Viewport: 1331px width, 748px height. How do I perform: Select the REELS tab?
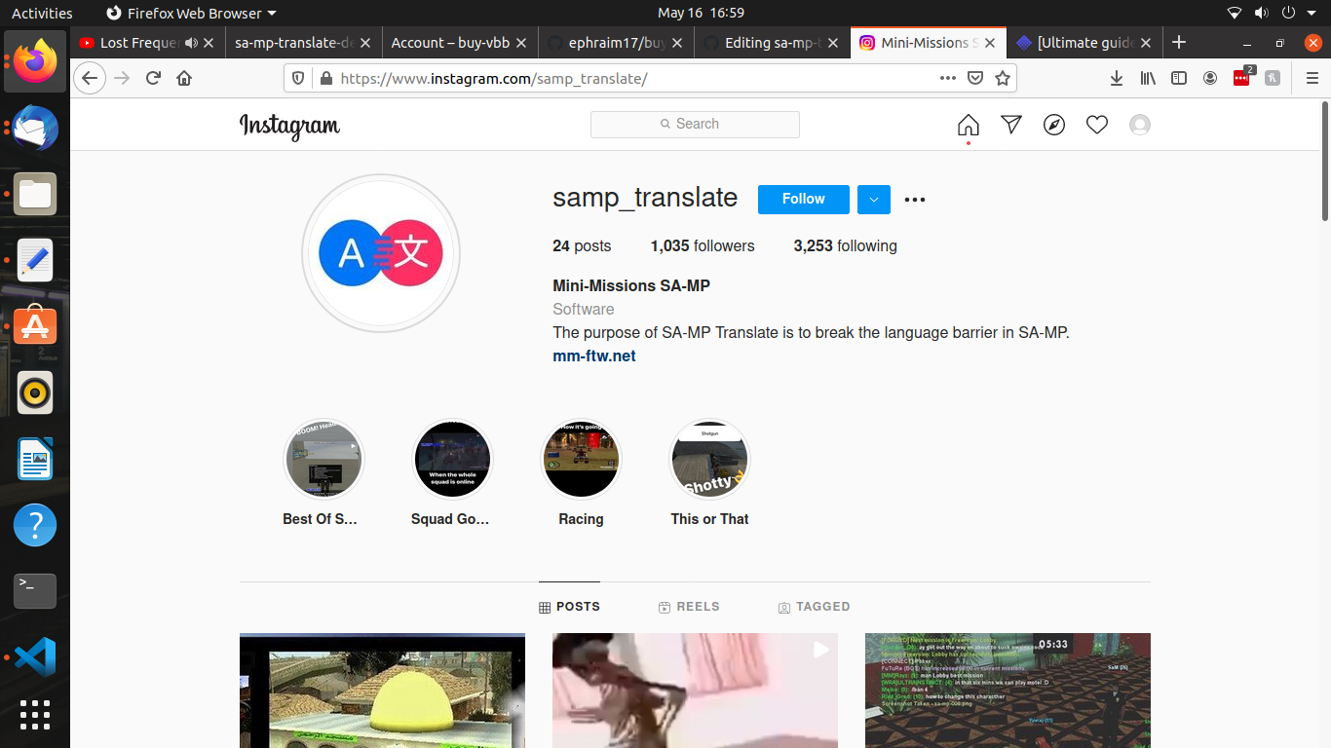pyautogui.click(x=689, y=607)
